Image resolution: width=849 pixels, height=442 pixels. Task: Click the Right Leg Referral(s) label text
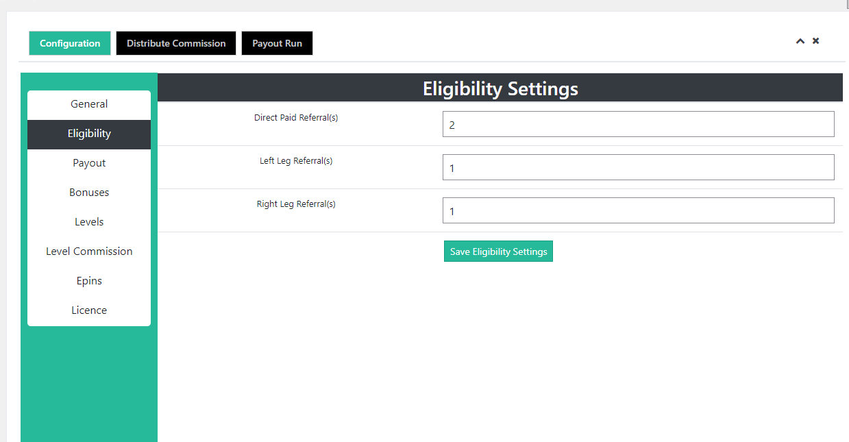(x=296, y=204)
